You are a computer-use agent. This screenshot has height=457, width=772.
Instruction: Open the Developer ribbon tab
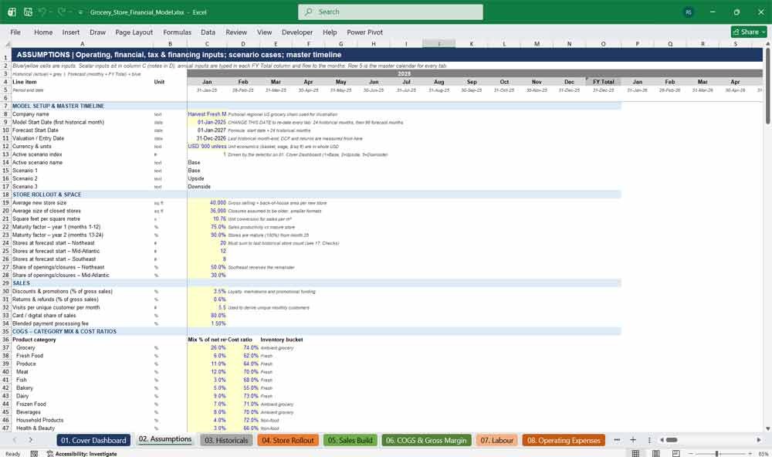click(297, 32)
